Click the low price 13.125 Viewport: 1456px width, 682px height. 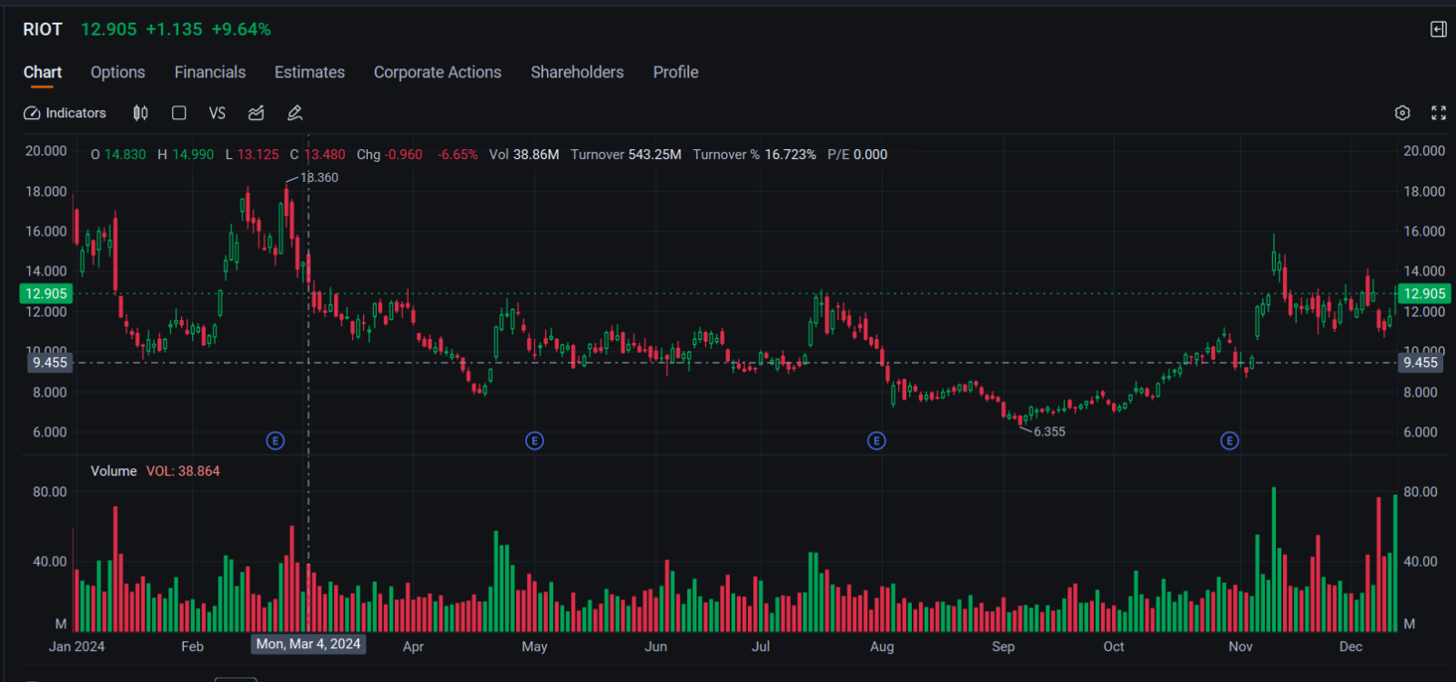coord(258,155)
